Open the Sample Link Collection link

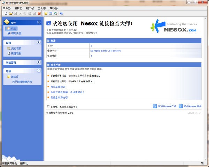[x=105, y=51]
